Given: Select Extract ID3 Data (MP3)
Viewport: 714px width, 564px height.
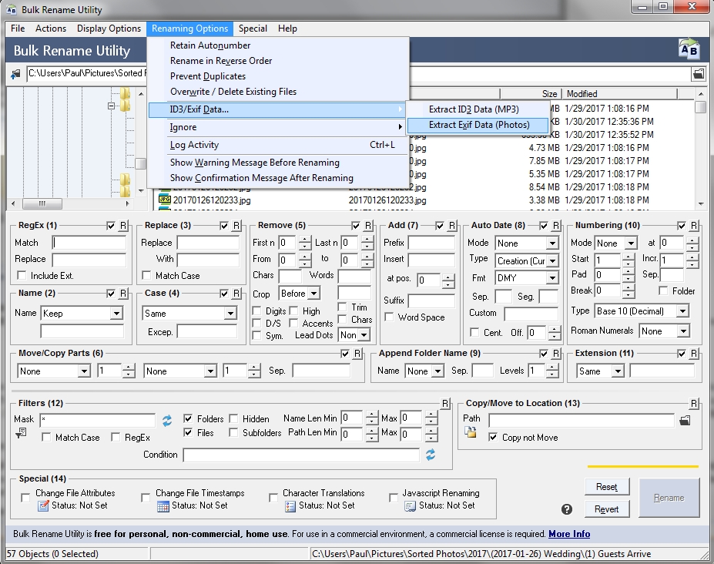Looking at the screenshot, I should coord(478,109).
